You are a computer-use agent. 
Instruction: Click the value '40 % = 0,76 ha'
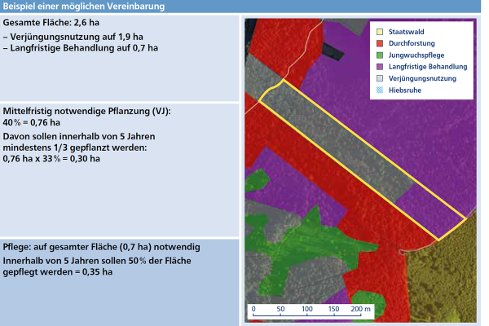[32, 122]
